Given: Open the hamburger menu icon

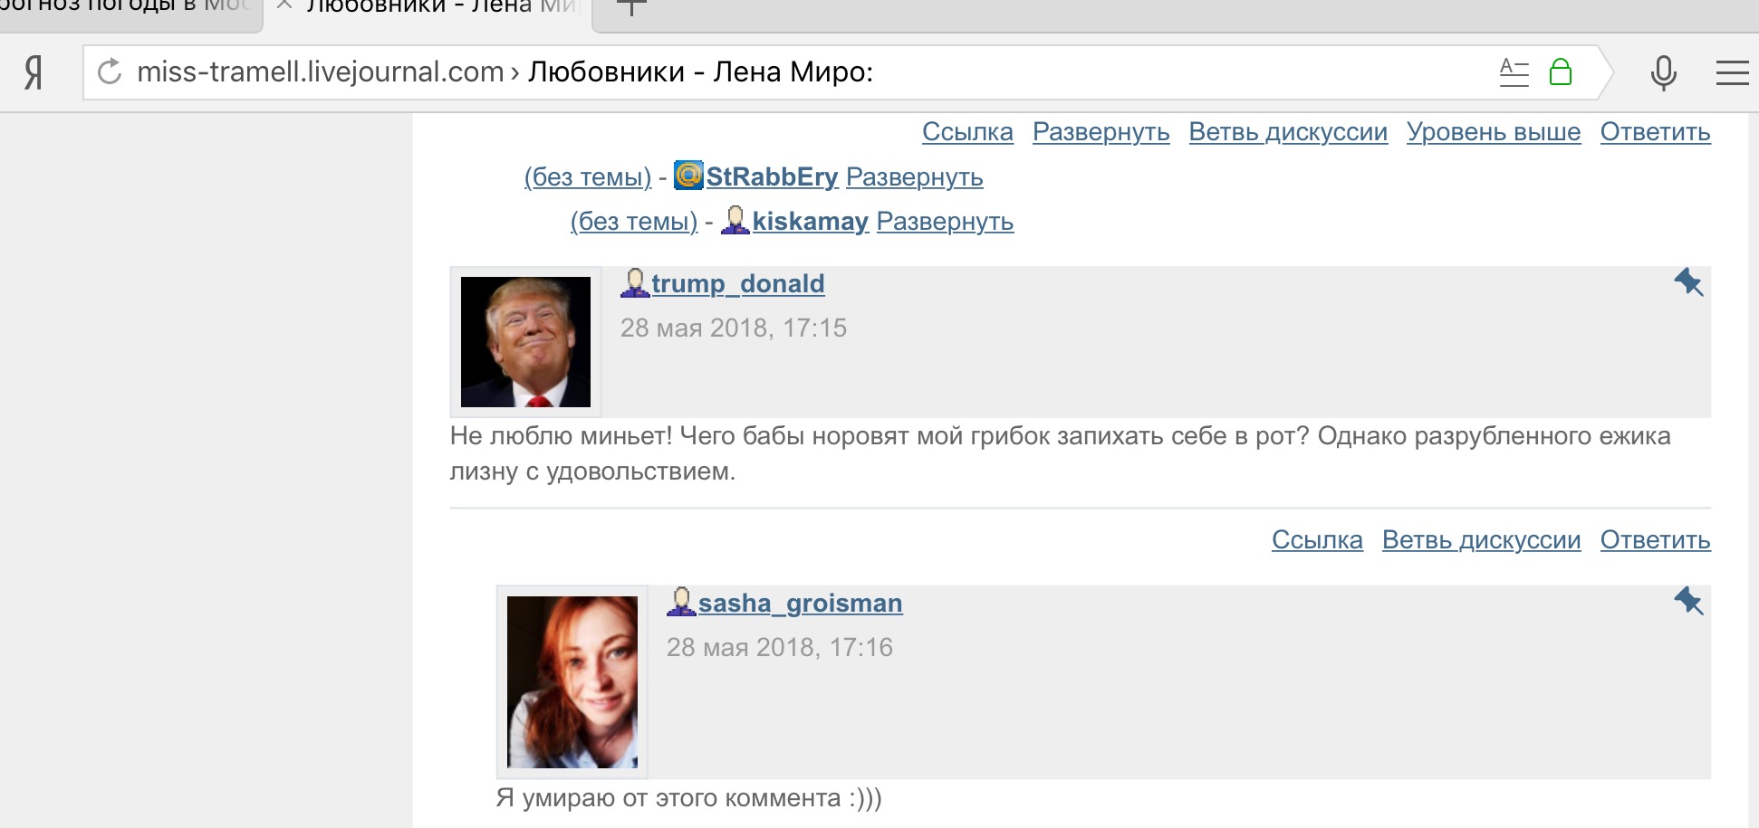Looking at the screenshot, I should pyautogui.click(x=1732, y=72).
